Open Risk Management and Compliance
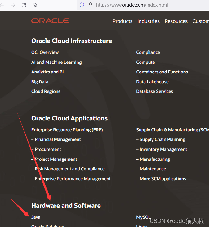This screenshot has width=209, height=227. tap(68, 169)
